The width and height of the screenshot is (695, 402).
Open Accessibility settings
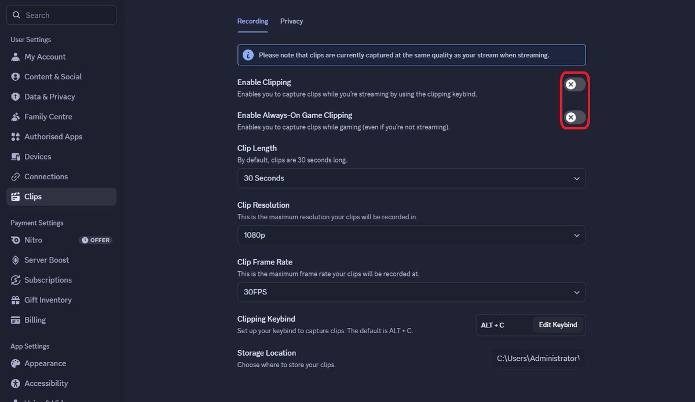61,383
